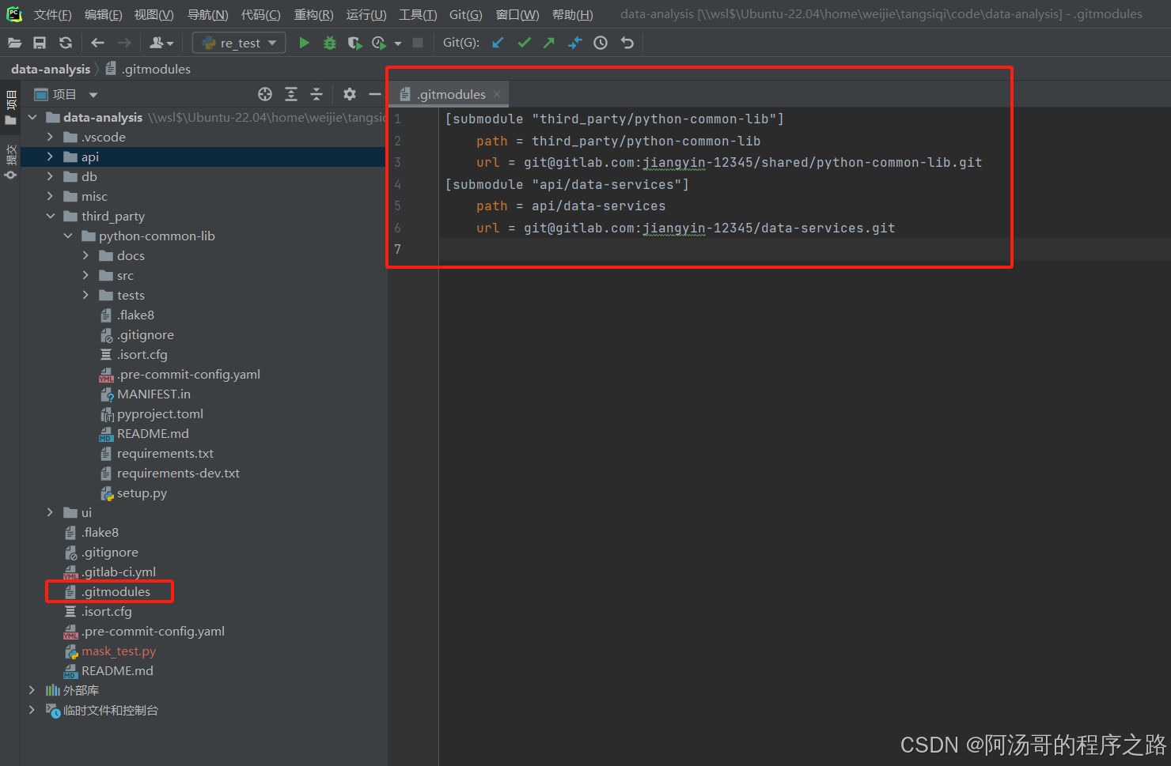The width and height of the screenshot is (1171, 766).
Task: Expand the docs folder under python-common-lib
Action: tap(85, 255)
